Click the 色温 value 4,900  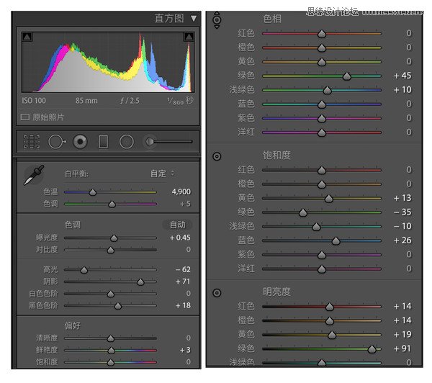tap(181, 191)
